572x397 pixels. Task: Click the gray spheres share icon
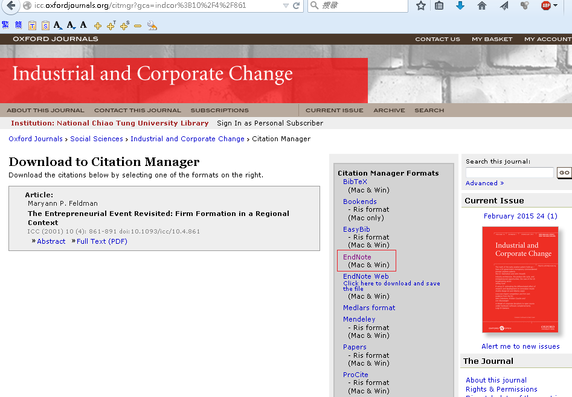pos(524,5)
